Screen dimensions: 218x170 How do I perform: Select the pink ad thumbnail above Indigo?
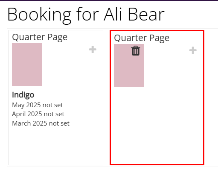[27, 64]
